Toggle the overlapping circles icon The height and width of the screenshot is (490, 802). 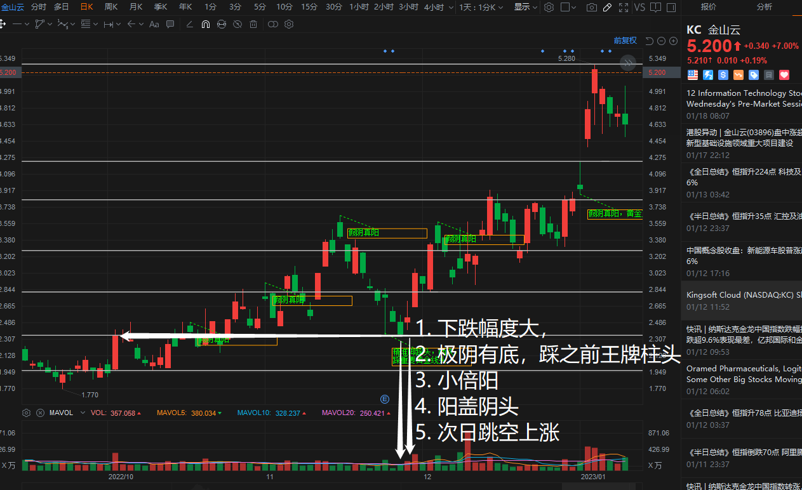(273, 24)
